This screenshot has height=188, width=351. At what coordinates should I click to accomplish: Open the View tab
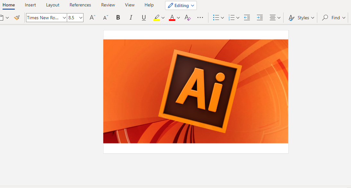point(130,5)
